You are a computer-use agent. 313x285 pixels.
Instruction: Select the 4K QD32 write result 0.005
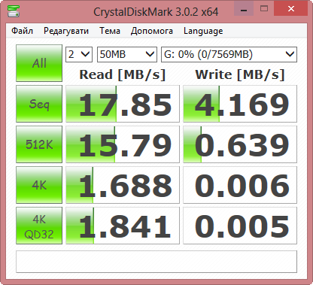240,226
